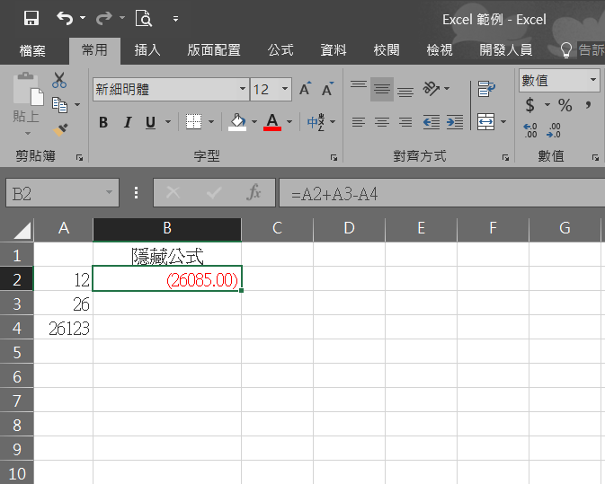Open the font size 12 dropdown
Viewport: 605px width, 484px height.
click(285, 89)
